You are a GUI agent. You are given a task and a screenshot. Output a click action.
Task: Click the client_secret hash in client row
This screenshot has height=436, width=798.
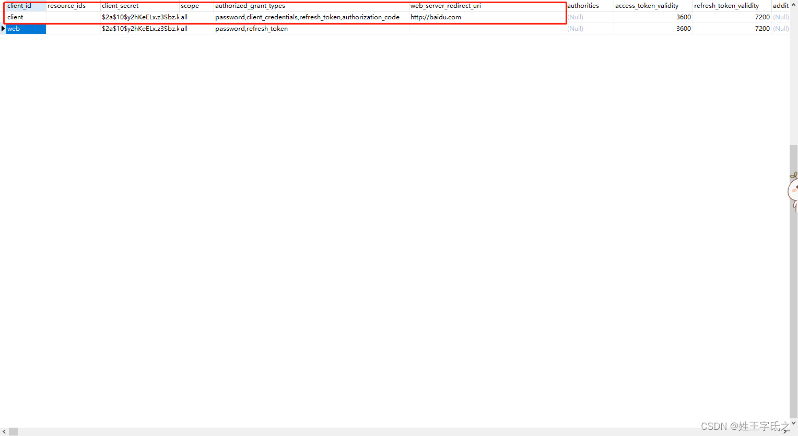(140, 17)
